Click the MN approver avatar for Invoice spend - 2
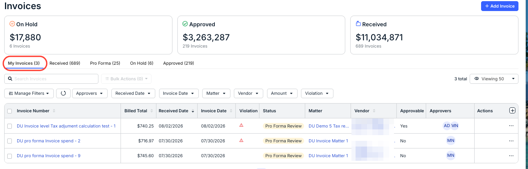This screenshot has width=528, height=169. point(451,141)
